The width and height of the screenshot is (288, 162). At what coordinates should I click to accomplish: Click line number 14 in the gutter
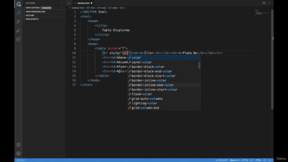coord(74,71)
